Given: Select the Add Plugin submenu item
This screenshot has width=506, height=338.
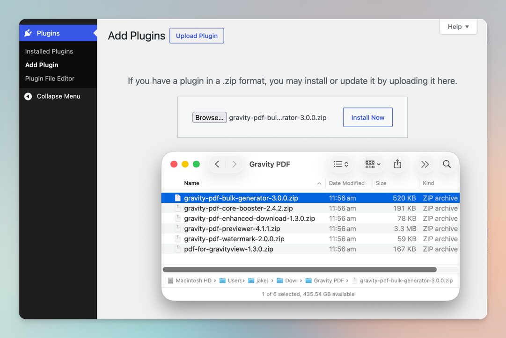Looking at the screenshot, I should tap(42, 65).
